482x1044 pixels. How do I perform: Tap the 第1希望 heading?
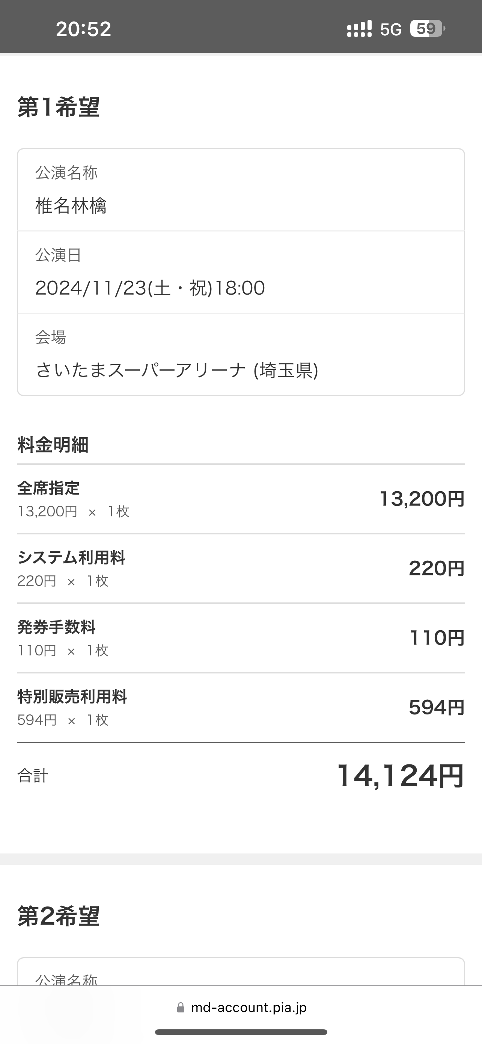click(x=59, y=107)
